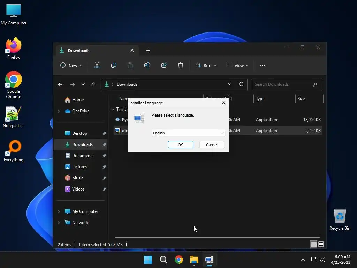Click the Rename icon in toolbar
Screen dimensions: 357x268
pos(147,65)
